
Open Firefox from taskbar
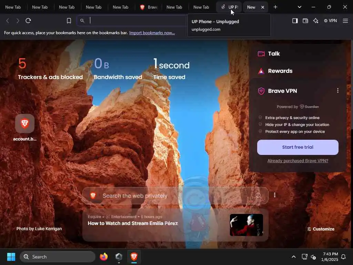103,257
